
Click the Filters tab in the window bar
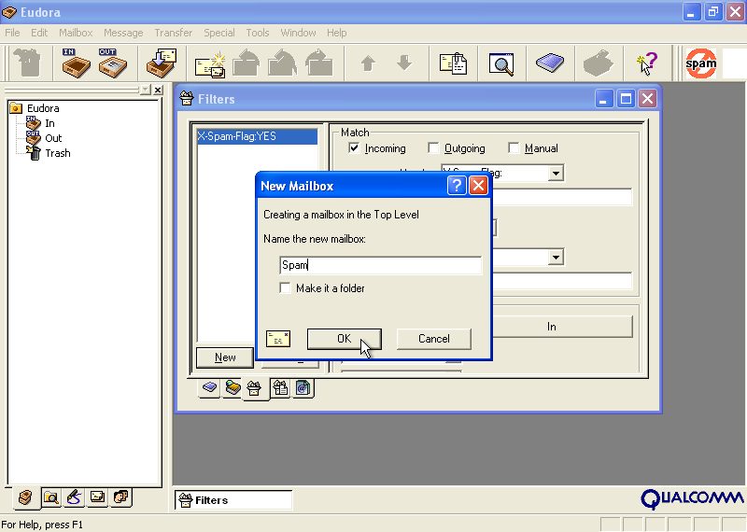coord(233,500)
